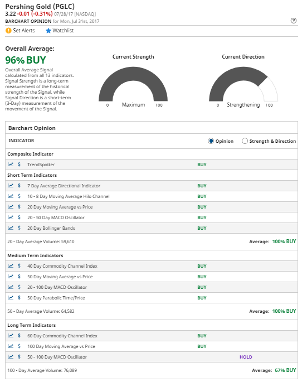
Task: Open the help question mark icon
Action: (x=294, y=21)
